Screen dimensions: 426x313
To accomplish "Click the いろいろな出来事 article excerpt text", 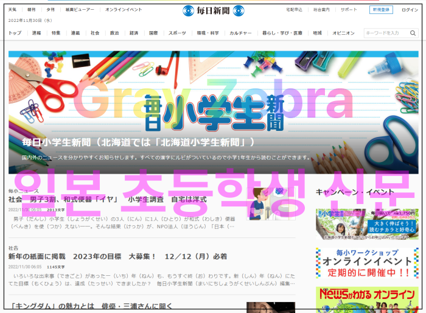I will coord(152,280).
